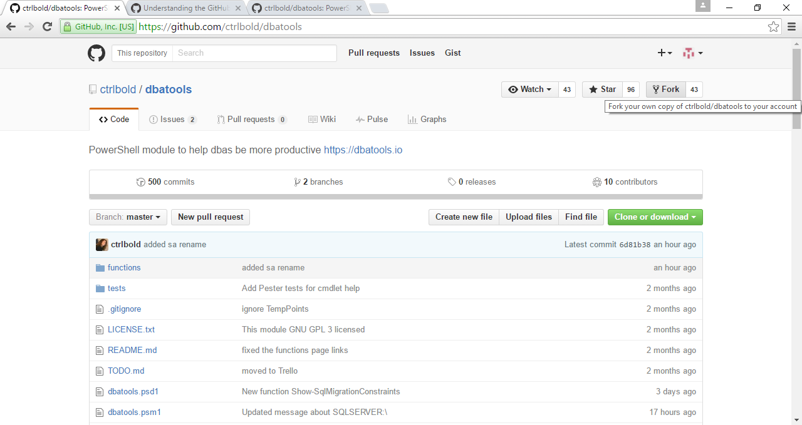Image resolution: width=802 pixels, height=425 pixels.
Task: Star the dbatools repository
Action: (x=602, y=90)
